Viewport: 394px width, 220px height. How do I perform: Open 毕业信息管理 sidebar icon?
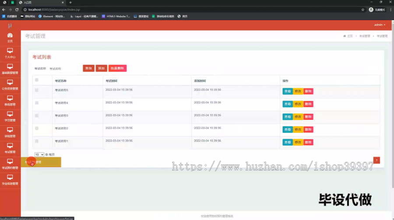click(10, 180)
